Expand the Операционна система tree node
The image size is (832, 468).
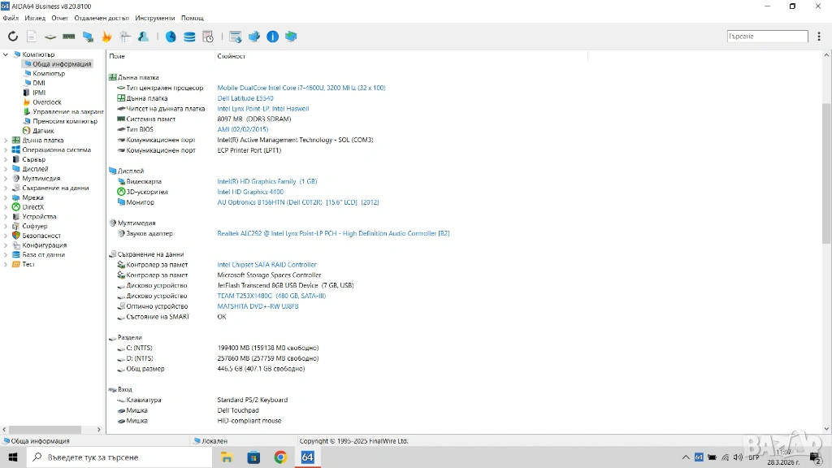coord(6,149)
